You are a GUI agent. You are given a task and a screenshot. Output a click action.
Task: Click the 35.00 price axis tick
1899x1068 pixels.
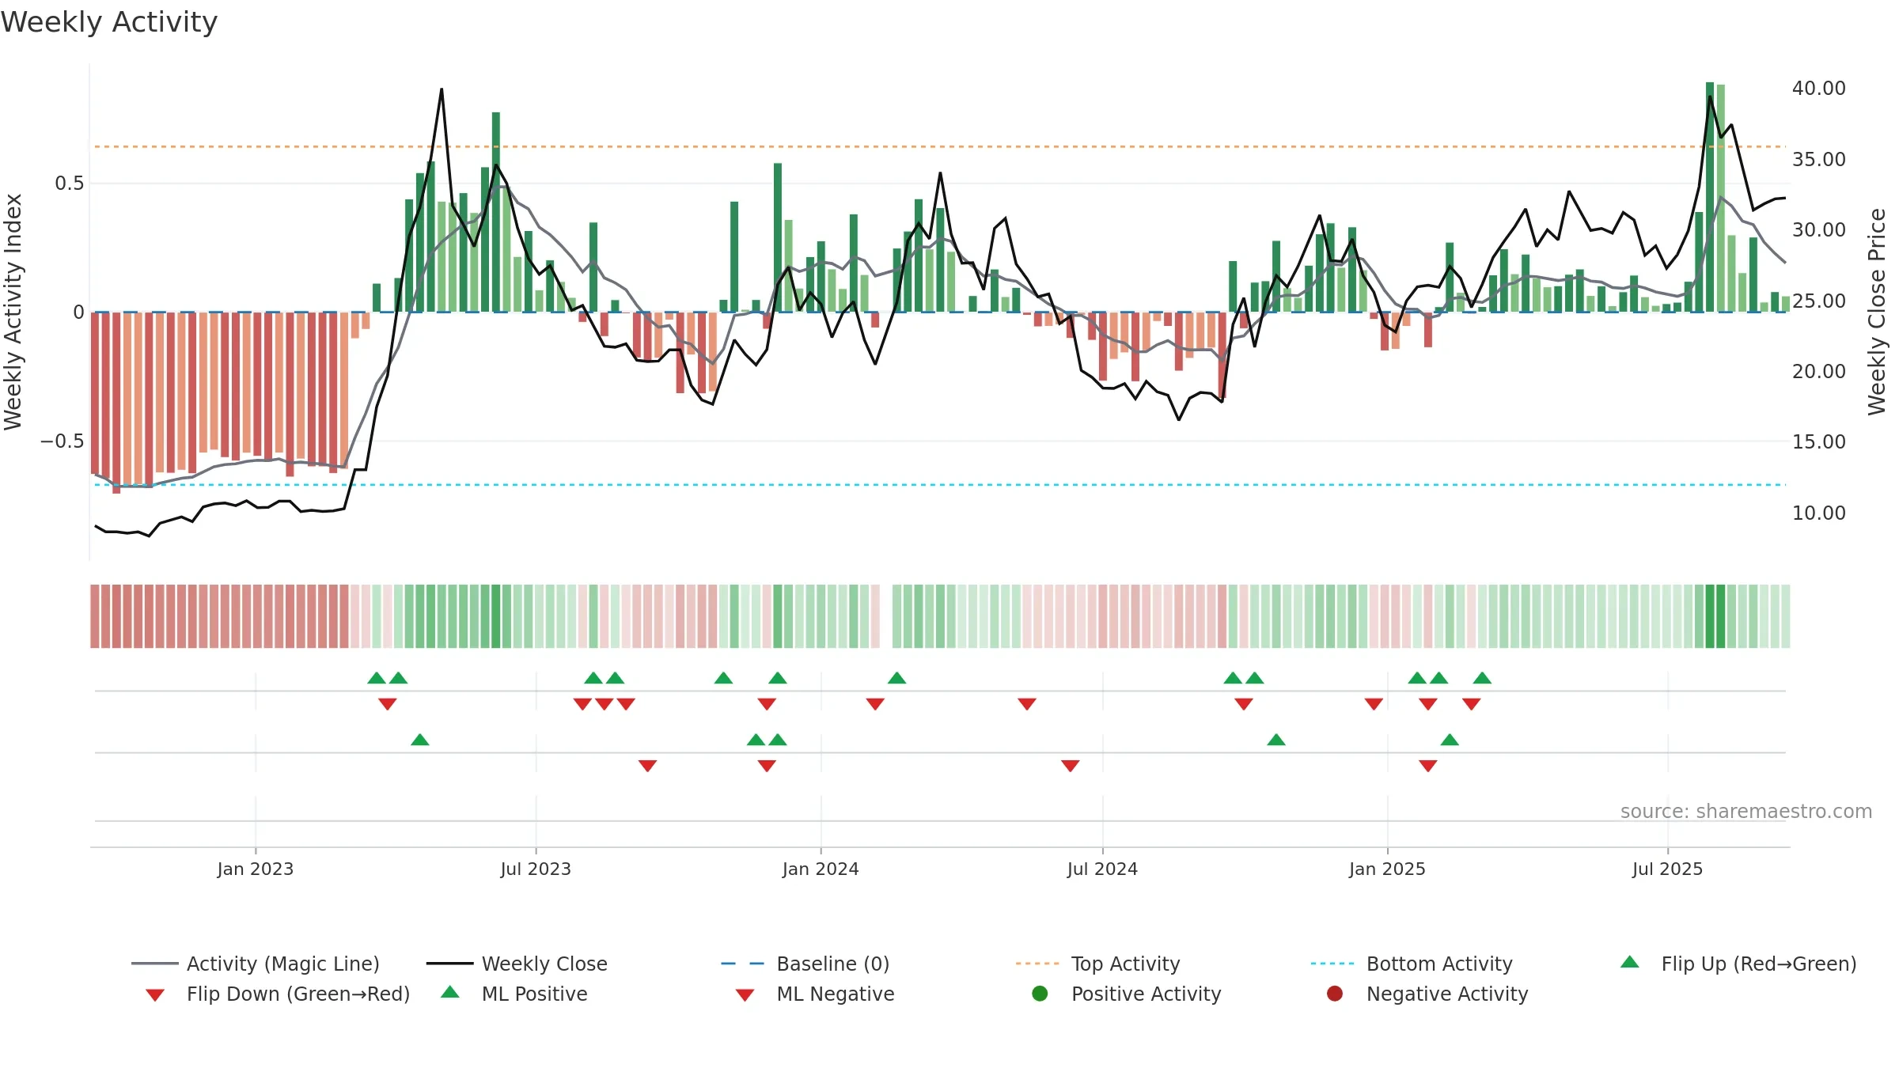click(x=1819, y=160)
